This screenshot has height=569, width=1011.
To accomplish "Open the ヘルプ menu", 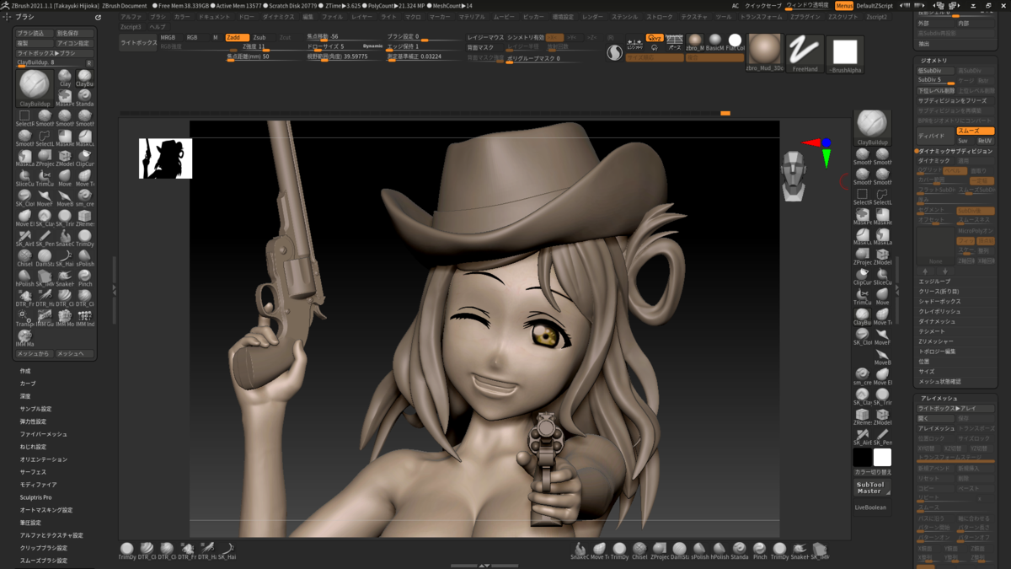I will click(158, 27).
